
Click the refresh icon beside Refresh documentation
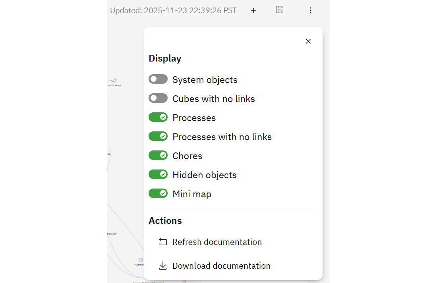click(162, 242)
